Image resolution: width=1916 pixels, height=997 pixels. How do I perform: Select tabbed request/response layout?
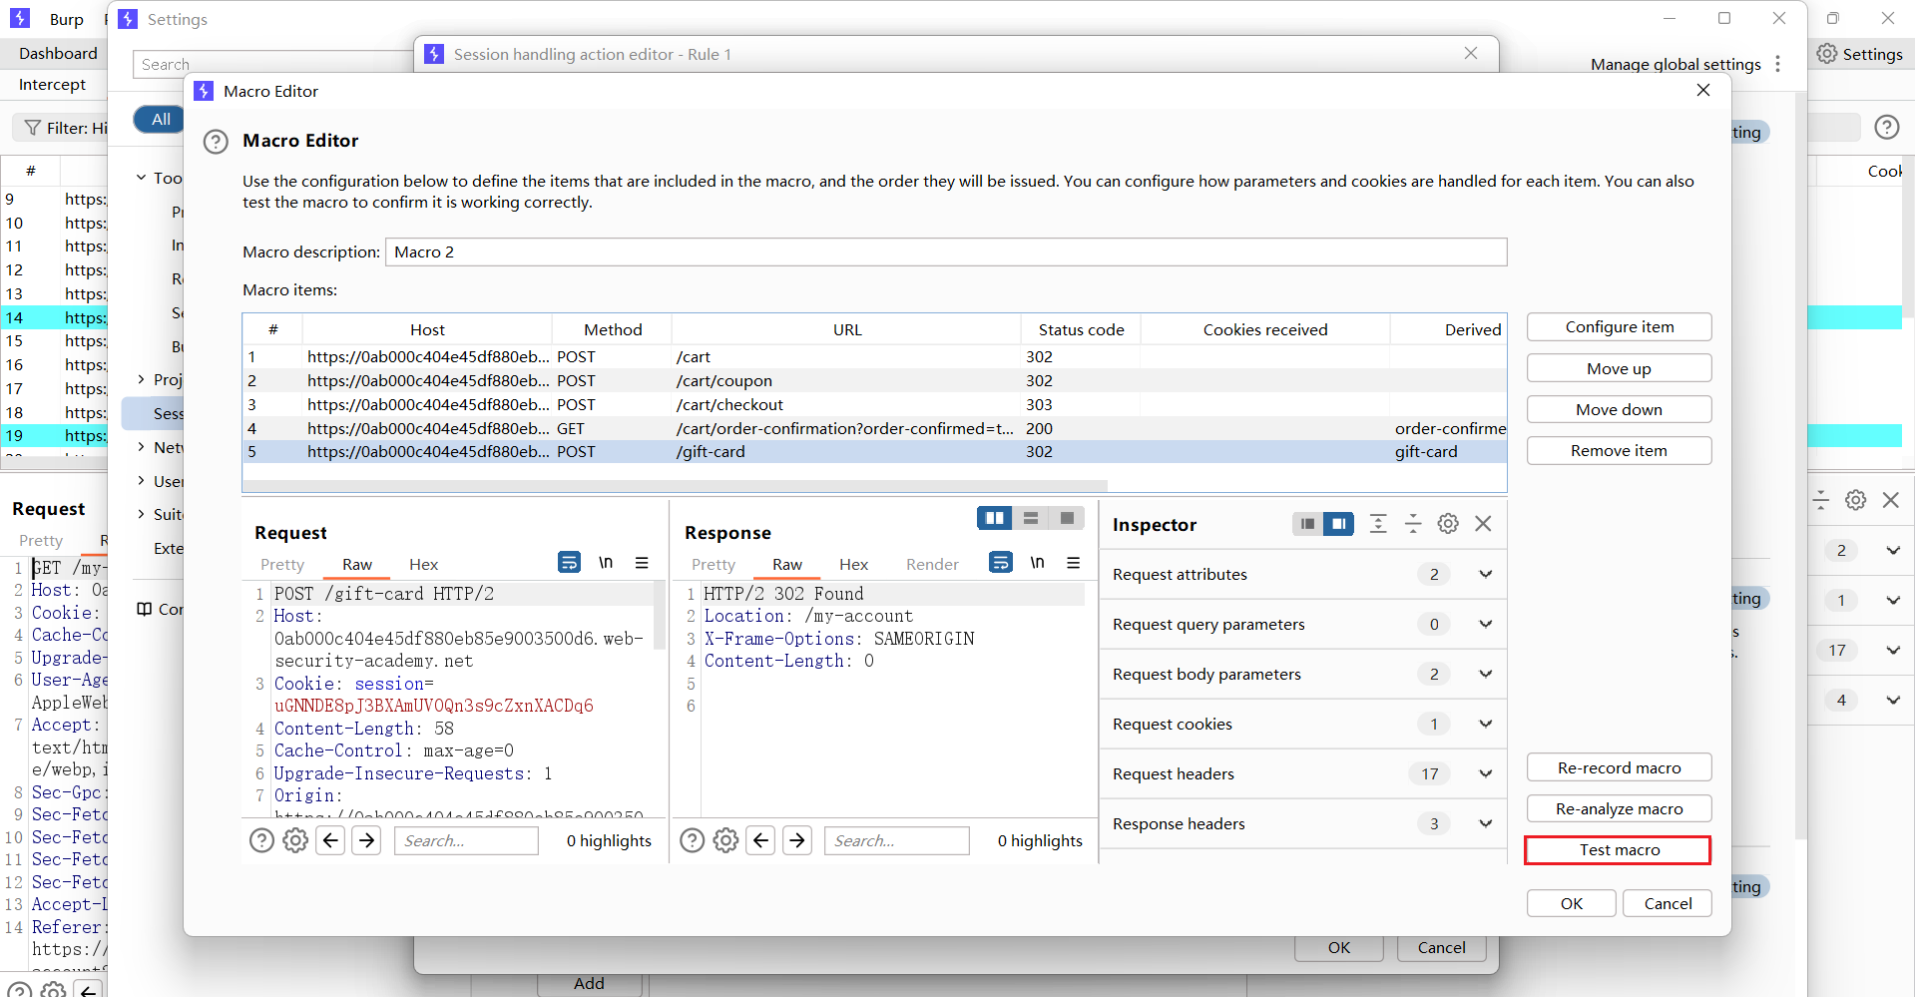click(x=1067, y=518)
